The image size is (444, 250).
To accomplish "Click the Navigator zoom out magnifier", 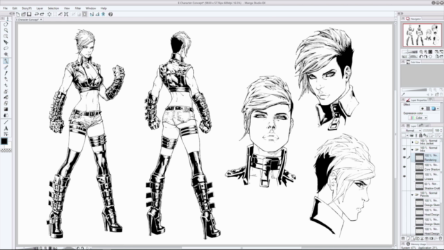I will [421, 52].
